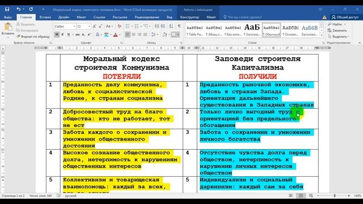This screenshot has height=204, width=363.
Task: Justify paragraph text
Action: [145, 35]
